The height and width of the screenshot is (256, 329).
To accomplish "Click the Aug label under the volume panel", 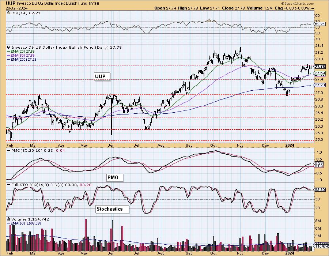I will [x=161, y=253].
